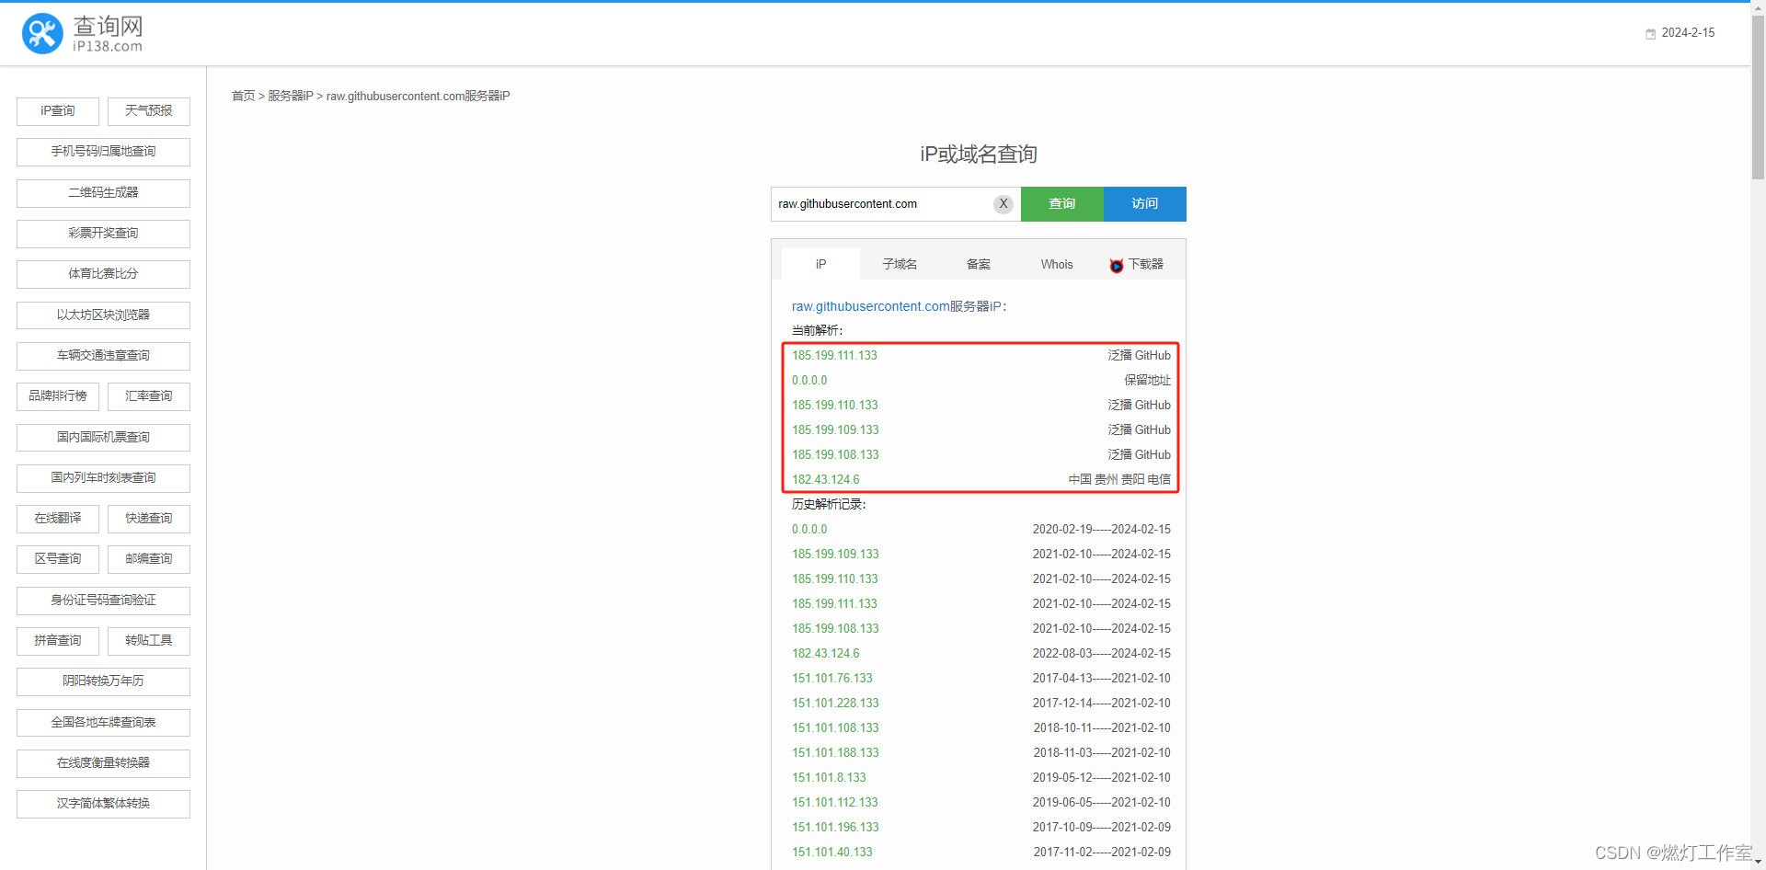Viewport: 1766px width, 870px height.
Task: Click history IP 151.101.196.133
Action: (x=835, y=827)
